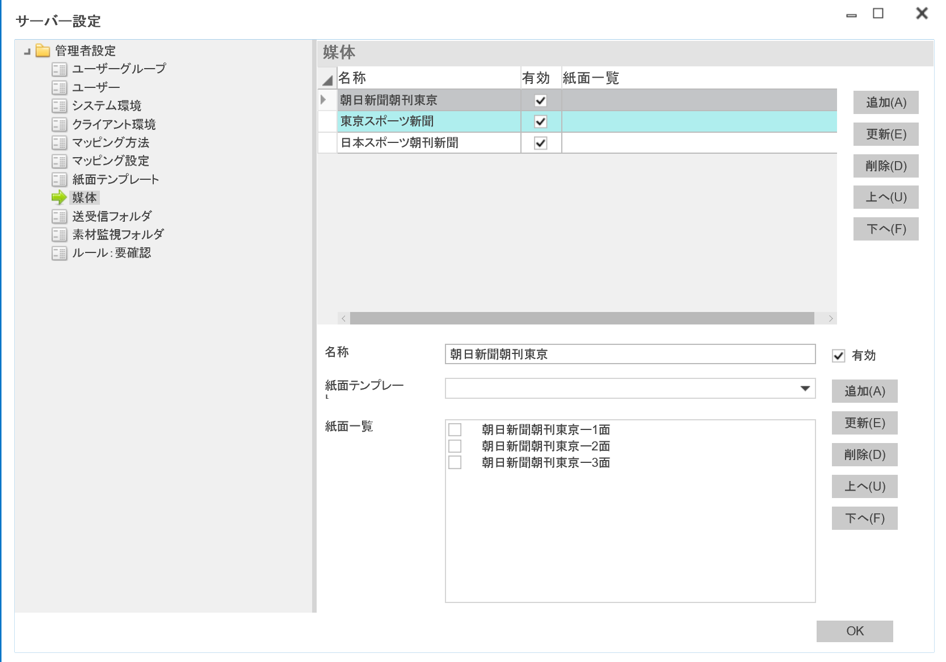Select the 朝日新聞朝刊東京 row name cell
The image size is (946, 662).
(x=428, y=100)
